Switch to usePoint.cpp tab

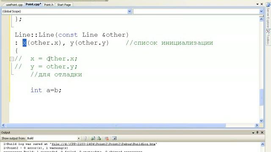pyautogui.click(x=14, y=5)
